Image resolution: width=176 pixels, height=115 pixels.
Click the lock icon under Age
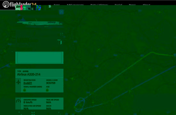tap(47, 90)
